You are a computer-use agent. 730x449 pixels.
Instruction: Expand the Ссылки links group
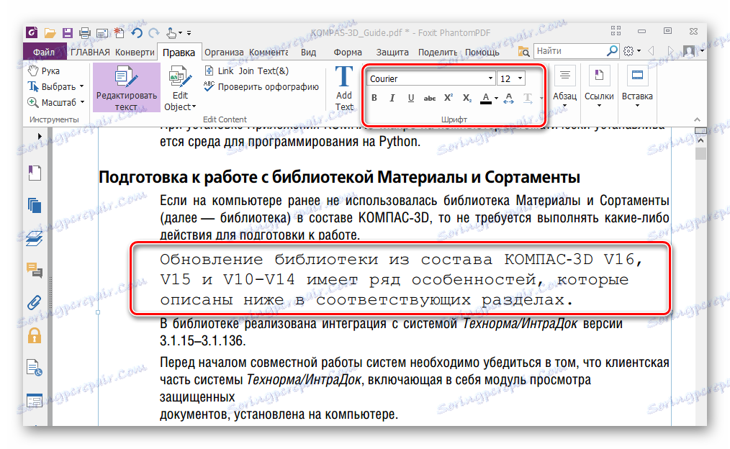(x=599, y=87)
